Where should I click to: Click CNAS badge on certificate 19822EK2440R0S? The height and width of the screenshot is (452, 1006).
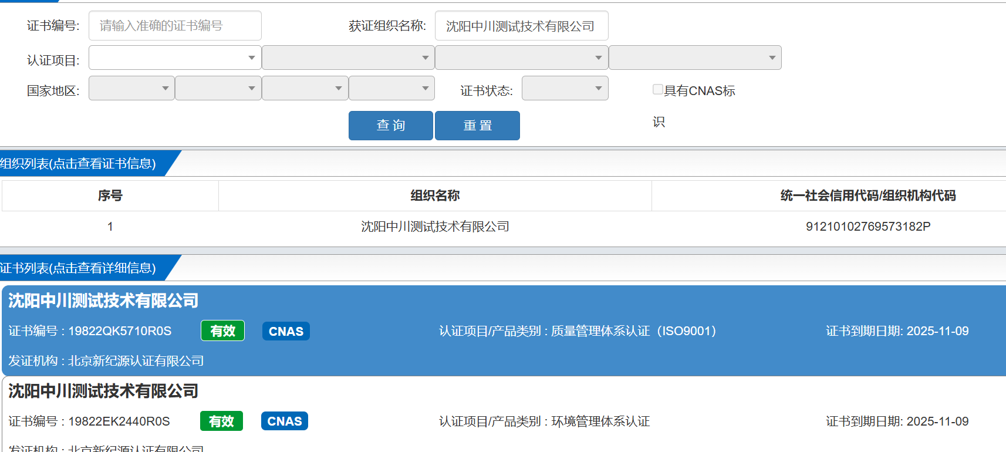(x=285, y=421)
